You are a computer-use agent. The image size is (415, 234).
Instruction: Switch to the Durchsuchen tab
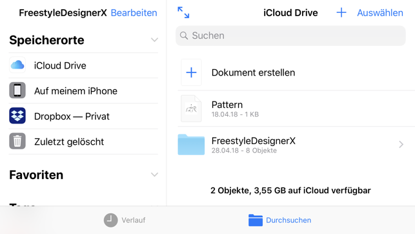coord(279,220)
